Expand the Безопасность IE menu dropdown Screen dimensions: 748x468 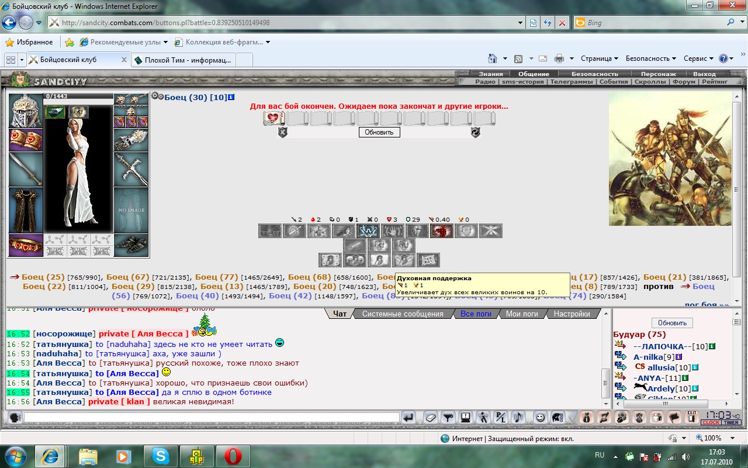650,58
